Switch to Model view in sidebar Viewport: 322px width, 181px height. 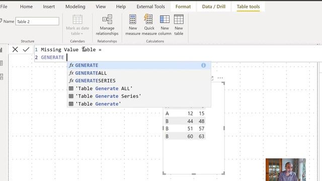coord(1,77)
